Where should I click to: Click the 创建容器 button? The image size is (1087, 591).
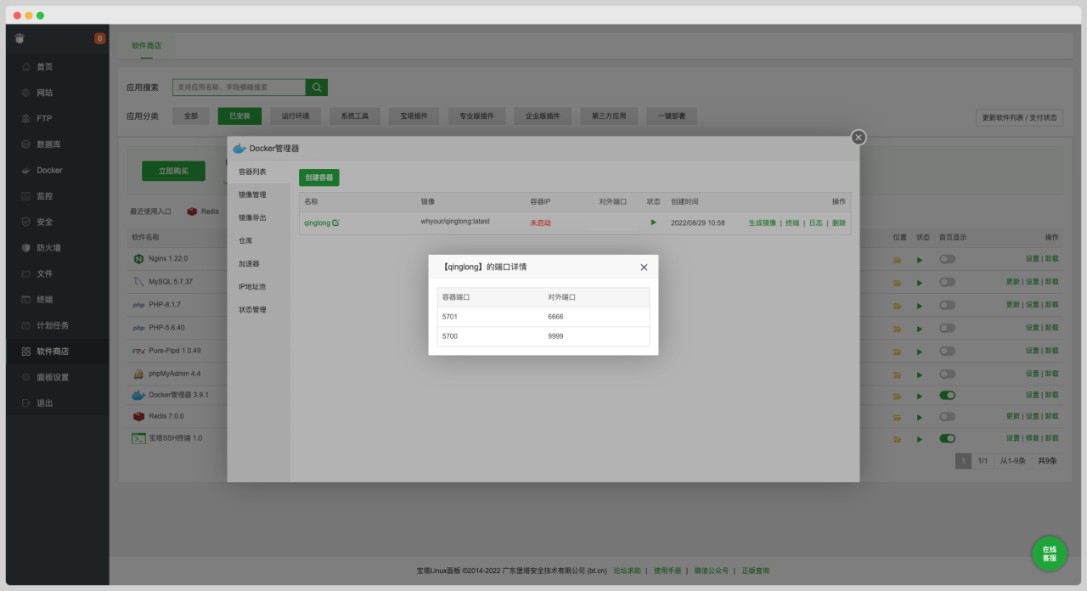(318, 177)
